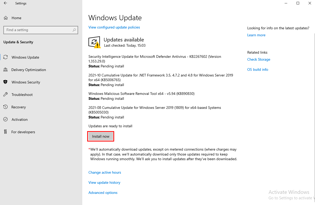The width and height of the screenshot is (315, 205).
Task: Open View configured update policies link
Action: coord(114,27)
